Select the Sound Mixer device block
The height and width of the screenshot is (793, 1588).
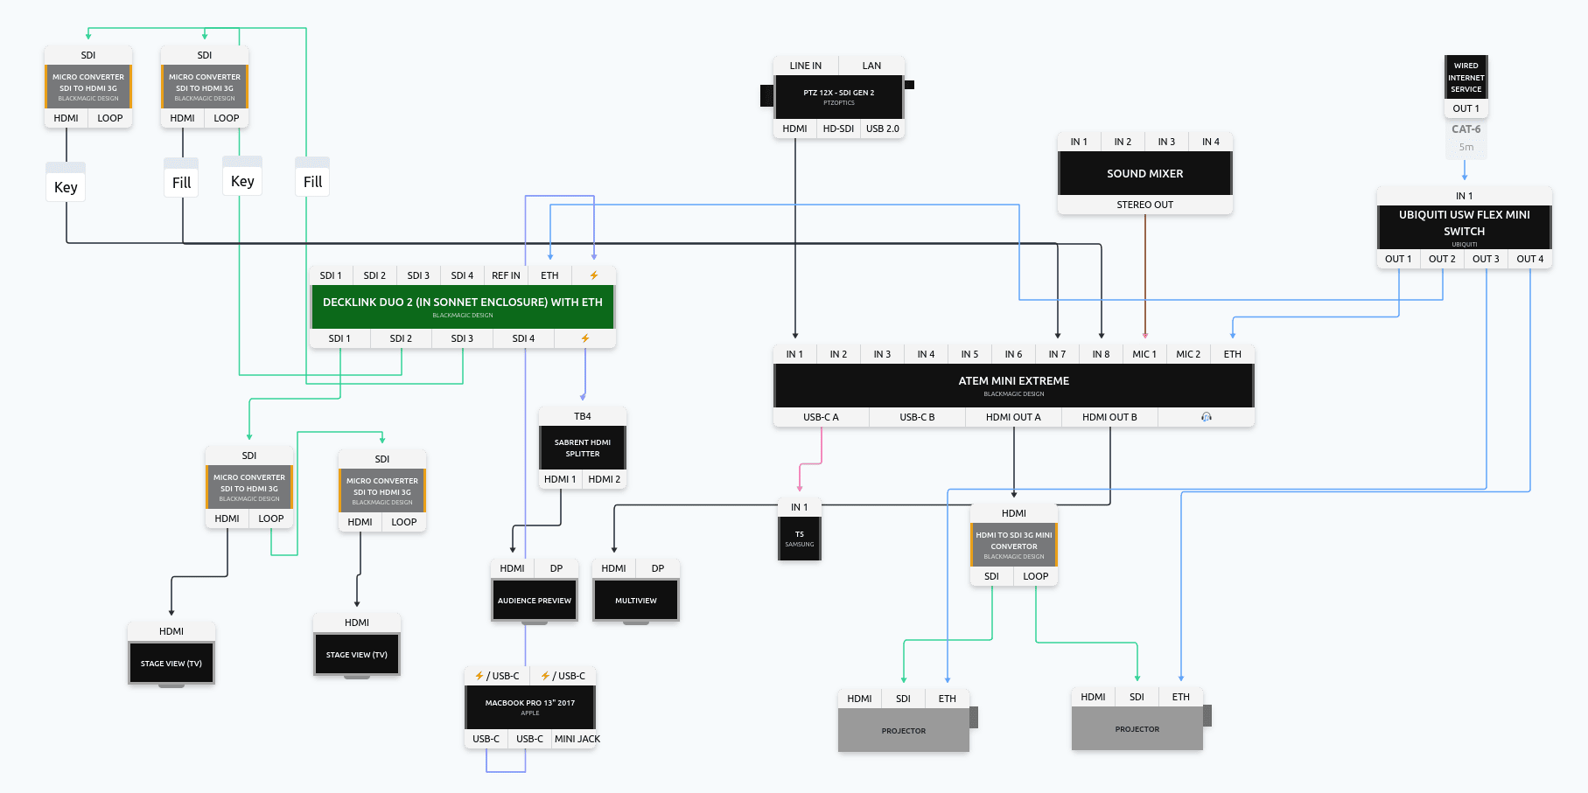(x=1145, y=173)
